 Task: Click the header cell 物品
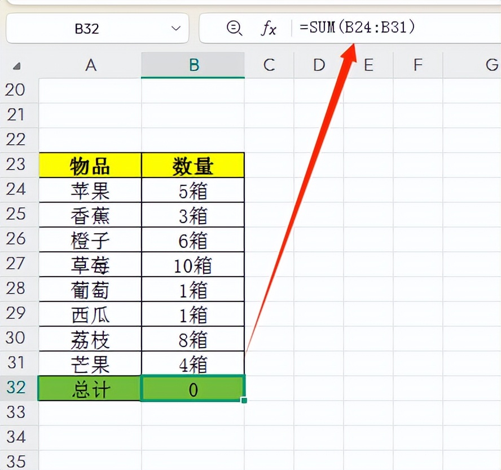[90, 165]
